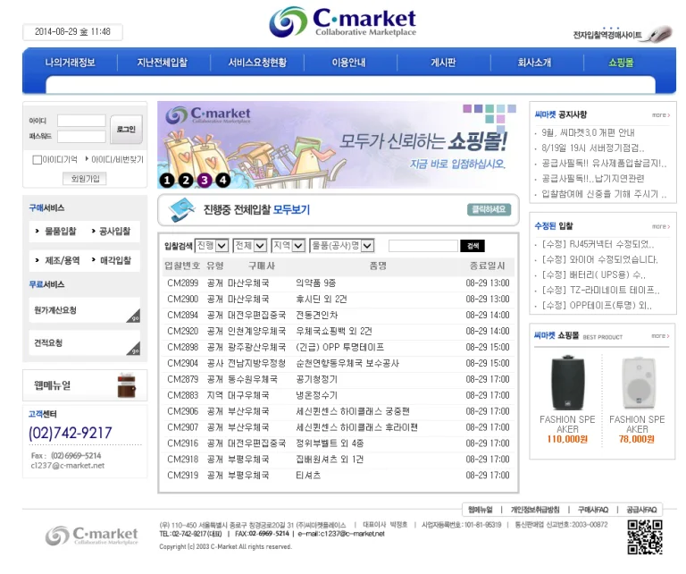Click the go arrow on 원가계산요청
The width and height of the screenshot is (686, 574).
134,317
